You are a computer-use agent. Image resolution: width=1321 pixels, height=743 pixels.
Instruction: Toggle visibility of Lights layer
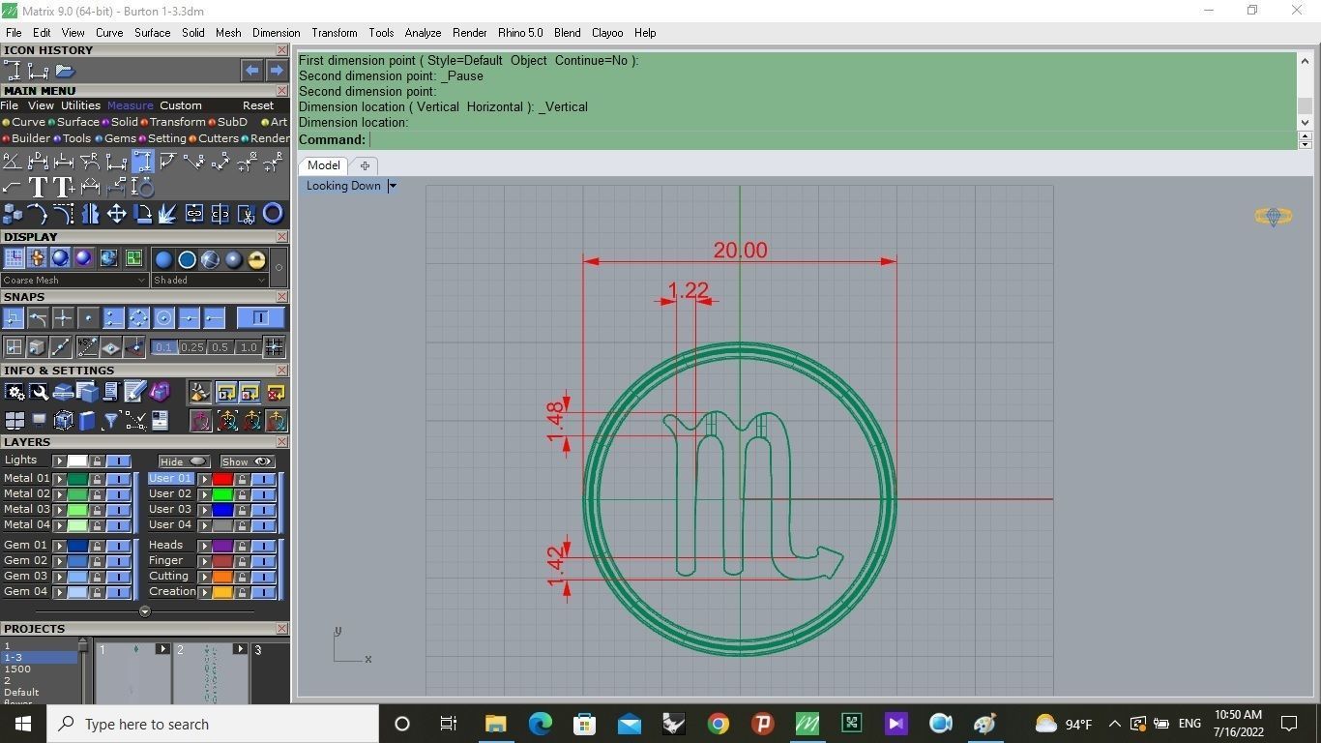(119, 461)
